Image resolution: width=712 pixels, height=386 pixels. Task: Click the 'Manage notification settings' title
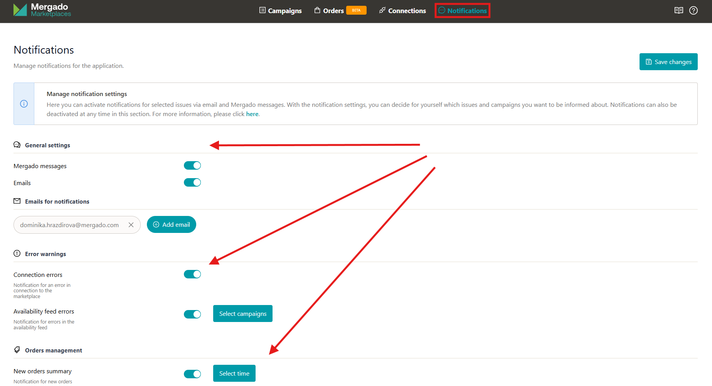87,94
